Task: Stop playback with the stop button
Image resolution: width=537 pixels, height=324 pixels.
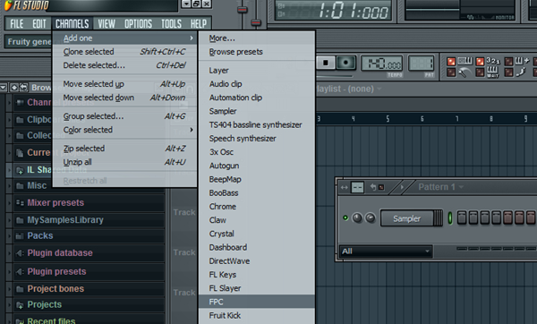Action: [326, 63]
